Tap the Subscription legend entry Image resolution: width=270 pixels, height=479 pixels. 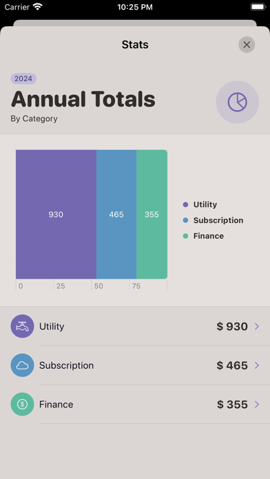click(x=213, y=220)
